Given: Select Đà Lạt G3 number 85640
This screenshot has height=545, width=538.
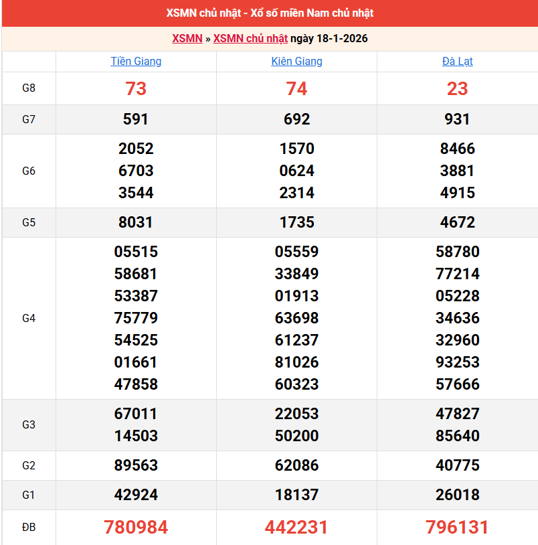Looking at the screenshot, I should point(457,436).
